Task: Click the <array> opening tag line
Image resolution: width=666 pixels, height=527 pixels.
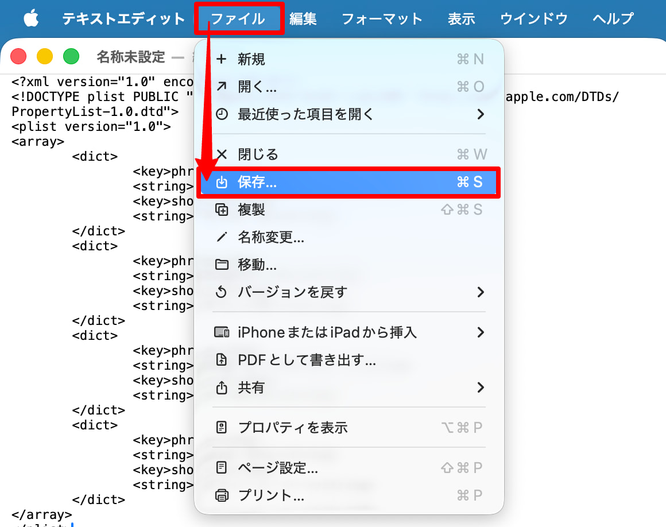Action: [38, 141]
